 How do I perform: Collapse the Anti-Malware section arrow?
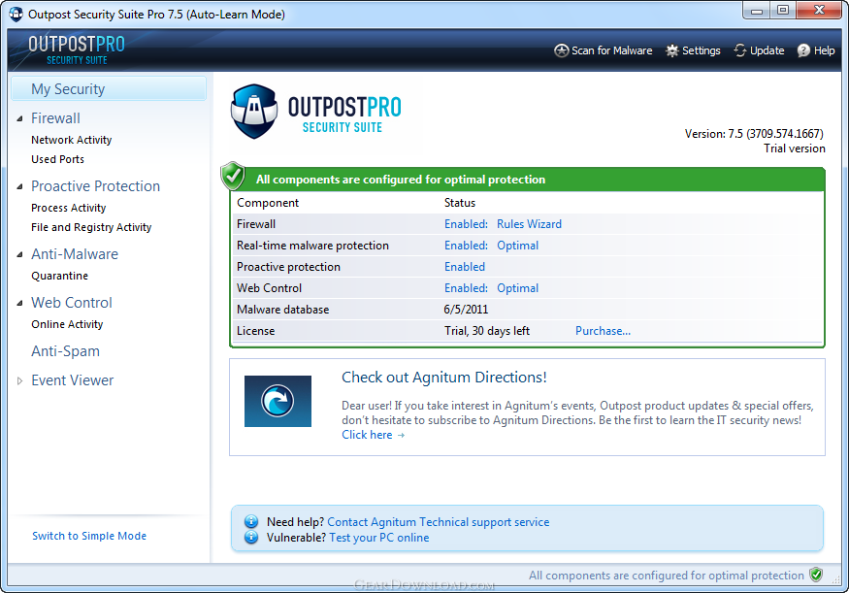[x=20, y=254]
